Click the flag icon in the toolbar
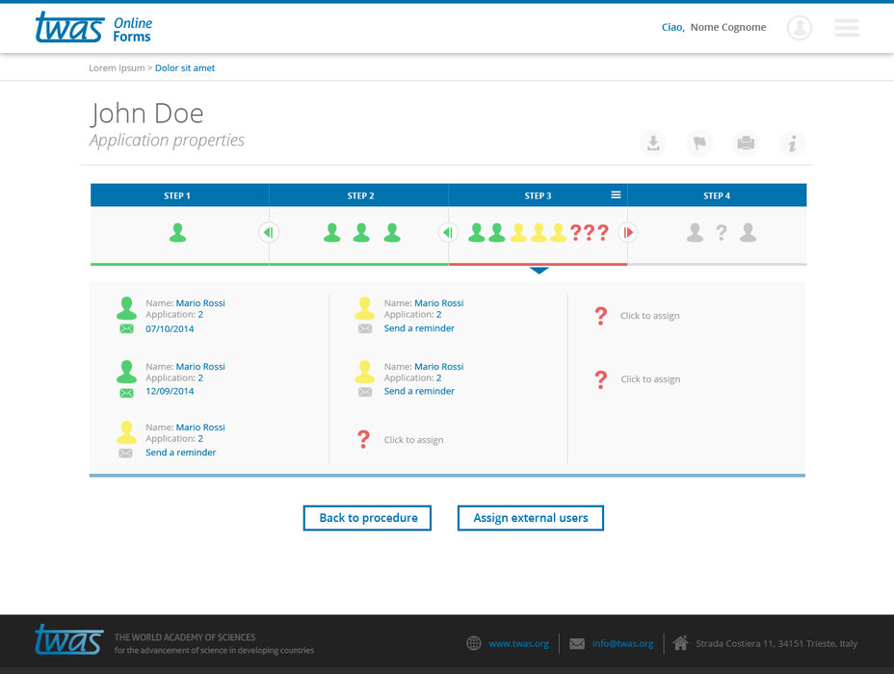 point(699,143)
